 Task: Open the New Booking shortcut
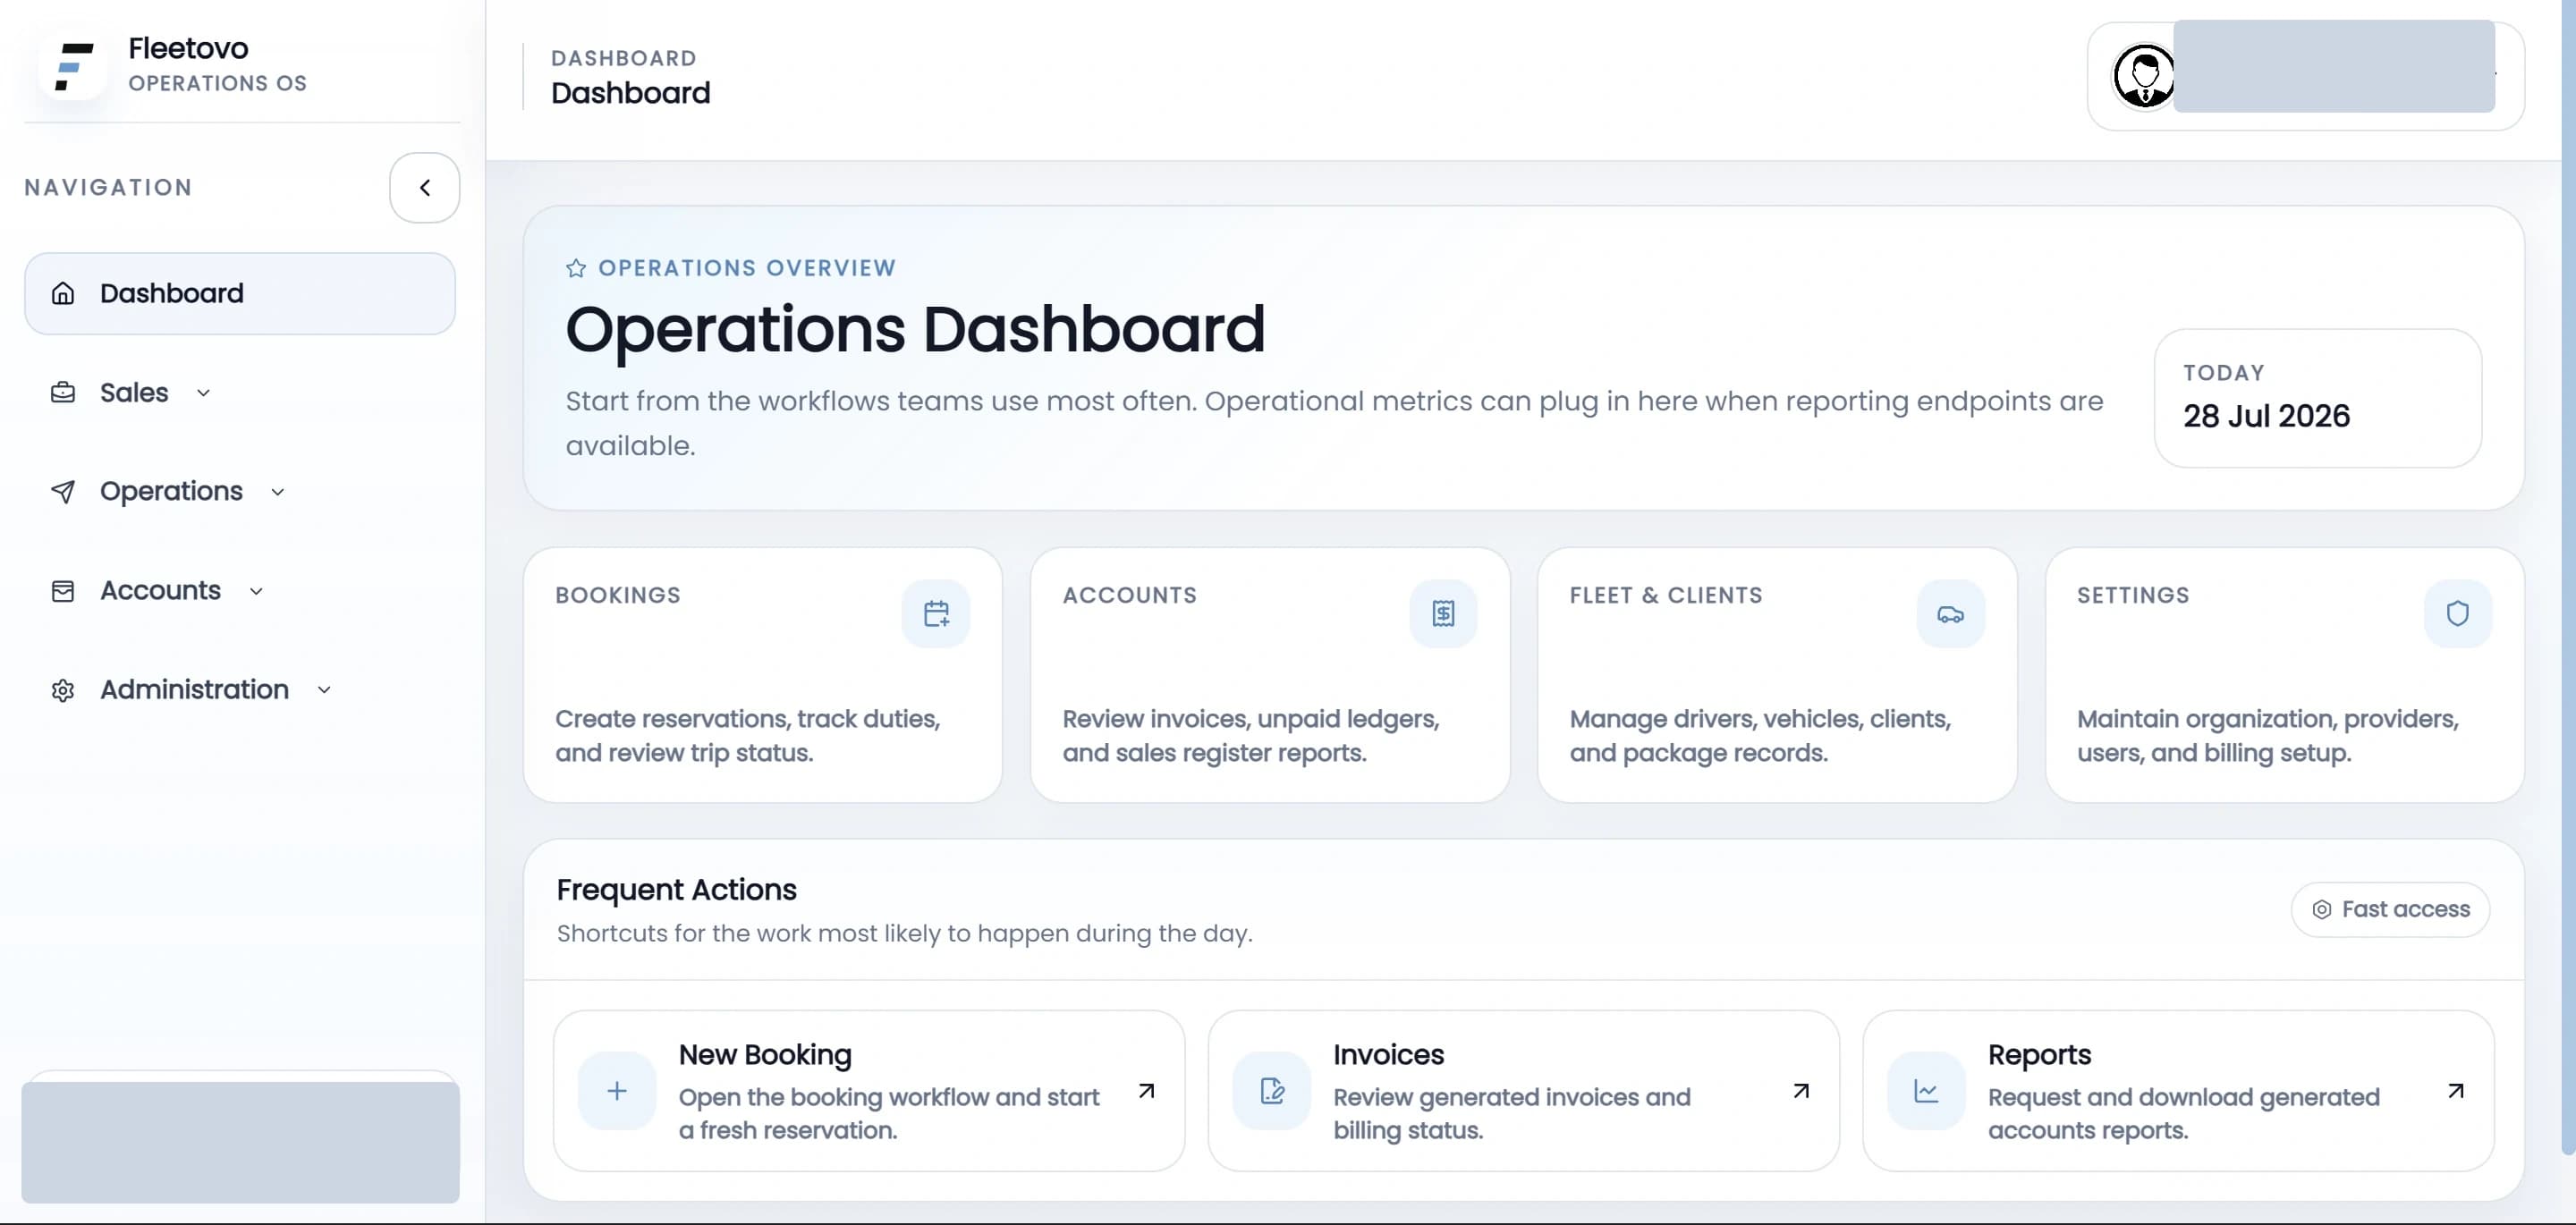869,1090
